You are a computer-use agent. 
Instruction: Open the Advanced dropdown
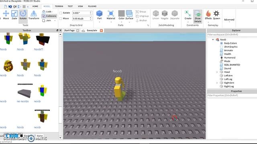point(229,20)
